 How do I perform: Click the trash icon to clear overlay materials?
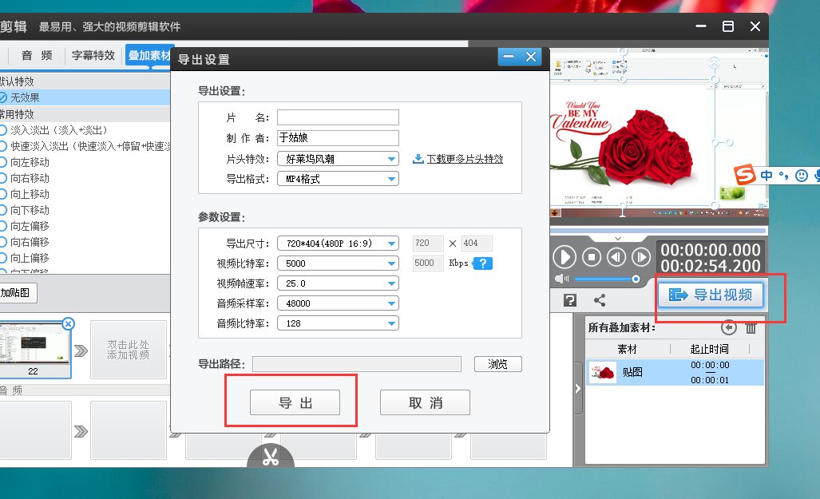749,329
